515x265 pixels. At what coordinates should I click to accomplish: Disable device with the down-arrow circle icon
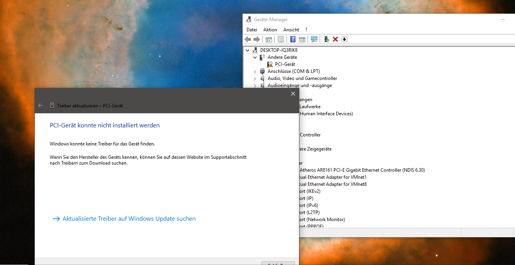click(x=344, y=39)
